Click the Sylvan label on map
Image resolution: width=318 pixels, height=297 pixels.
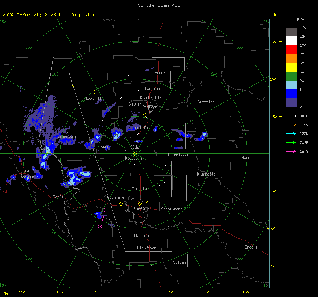pyautogui.click(x=135, y=104)
